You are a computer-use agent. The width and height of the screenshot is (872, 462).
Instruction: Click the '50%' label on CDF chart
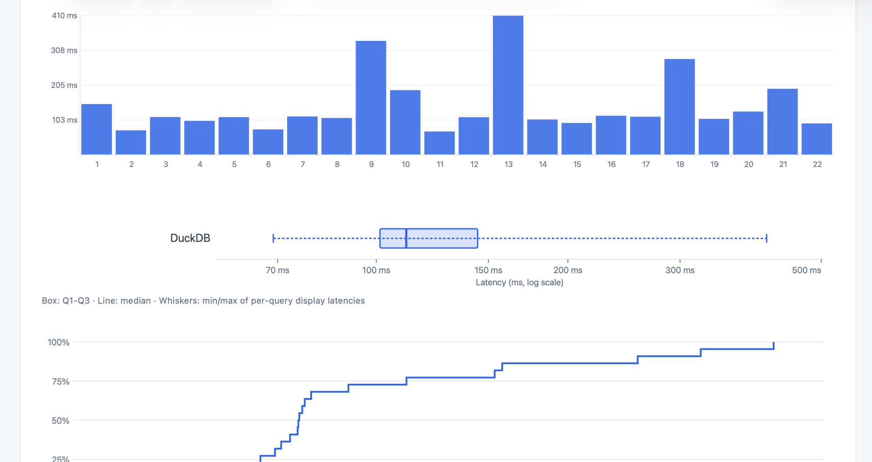tap(60, 421)
